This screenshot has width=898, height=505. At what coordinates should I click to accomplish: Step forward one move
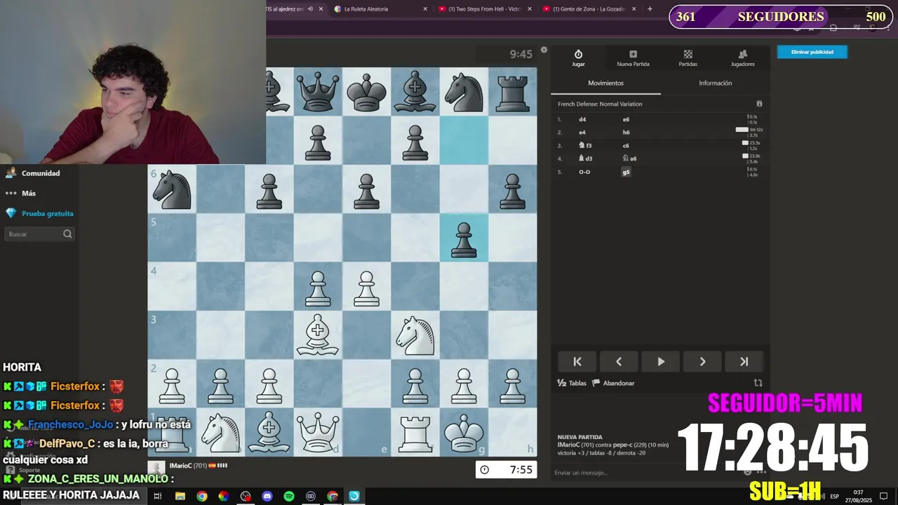[702, 361]
